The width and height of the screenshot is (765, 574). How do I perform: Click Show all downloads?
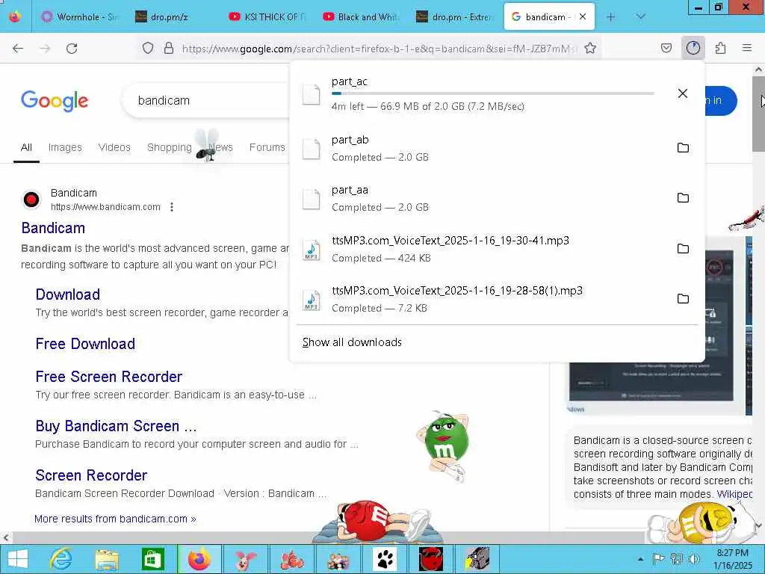pos(352,342)
